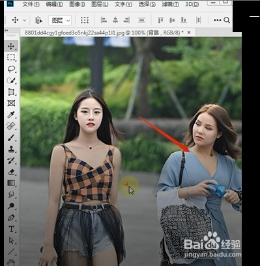Select the Hand tool
Viewport: 260px width, 266px height.
tap(11, 262)
